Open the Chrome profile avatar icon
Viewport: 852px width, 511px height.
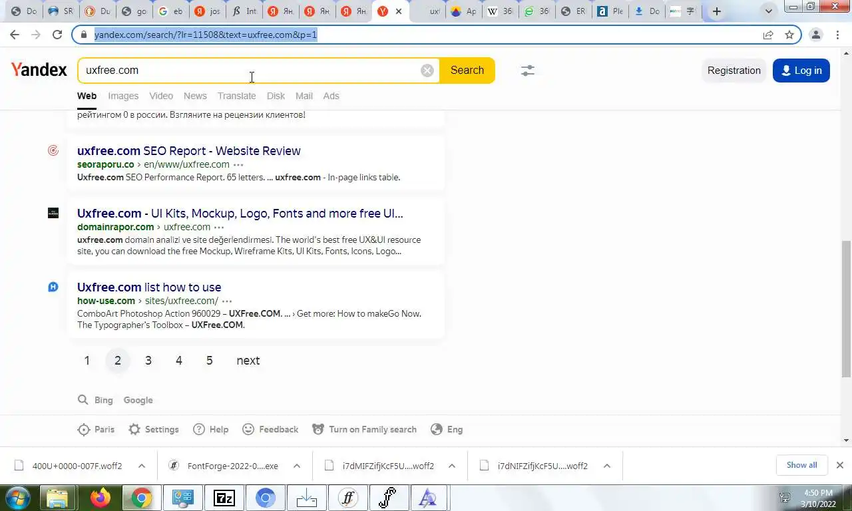(815, 35)
